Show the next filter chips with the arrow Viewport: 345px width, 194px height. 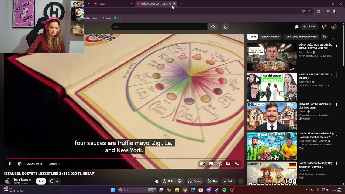click(x=334, y=38)
